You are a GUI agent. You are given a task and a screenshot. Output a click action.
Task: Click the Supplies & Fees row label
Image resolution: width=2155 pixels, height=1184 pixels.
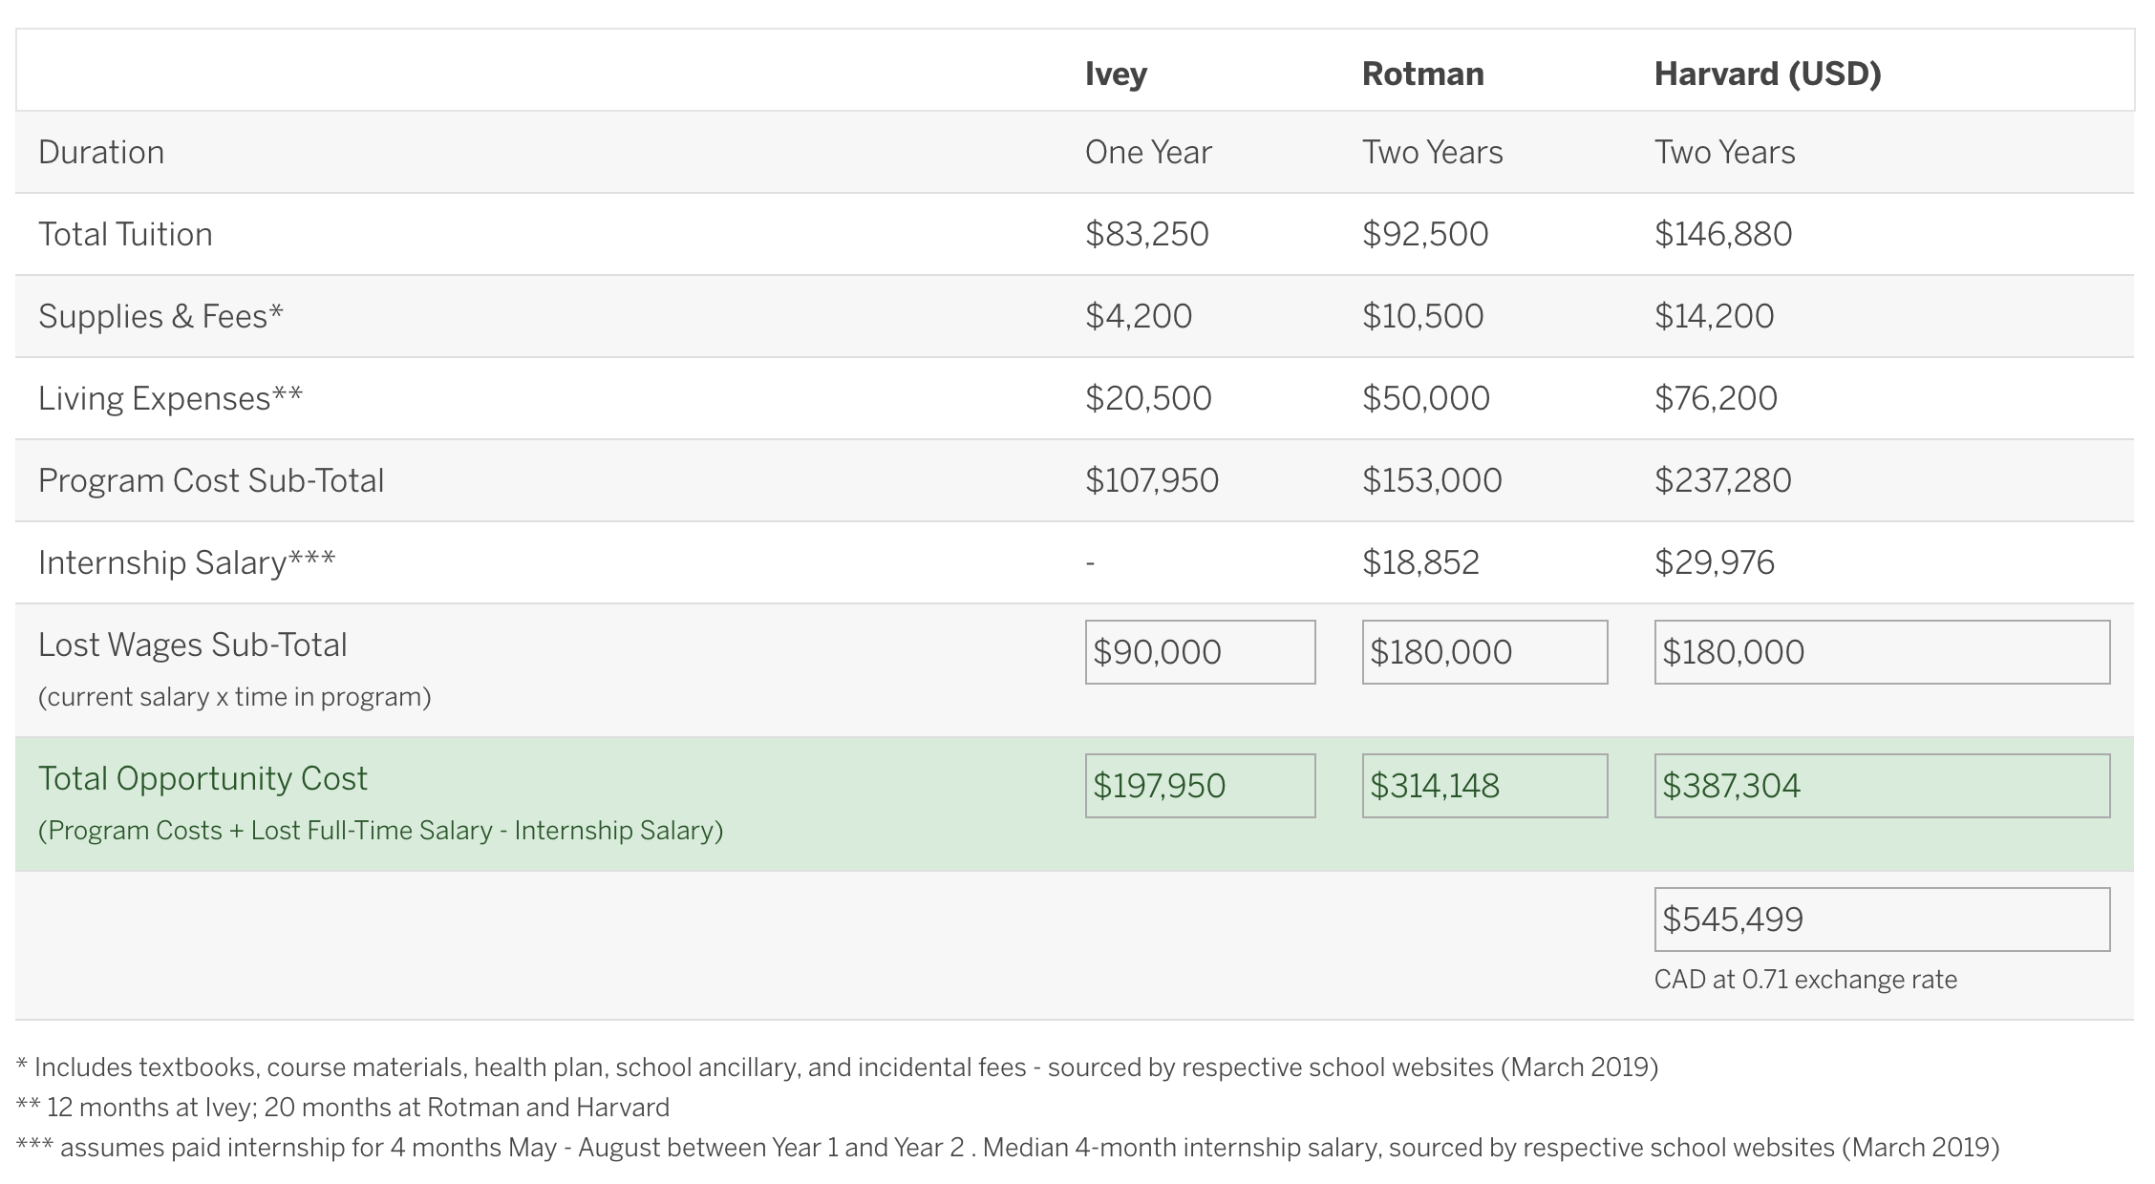(x=160, y=316)
